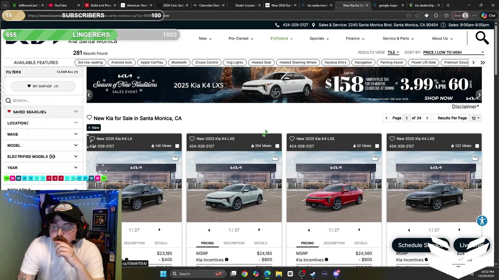
Task: Tick compare checkbox on Kia K4 LX 146 Views card
Action: (177, 146)
